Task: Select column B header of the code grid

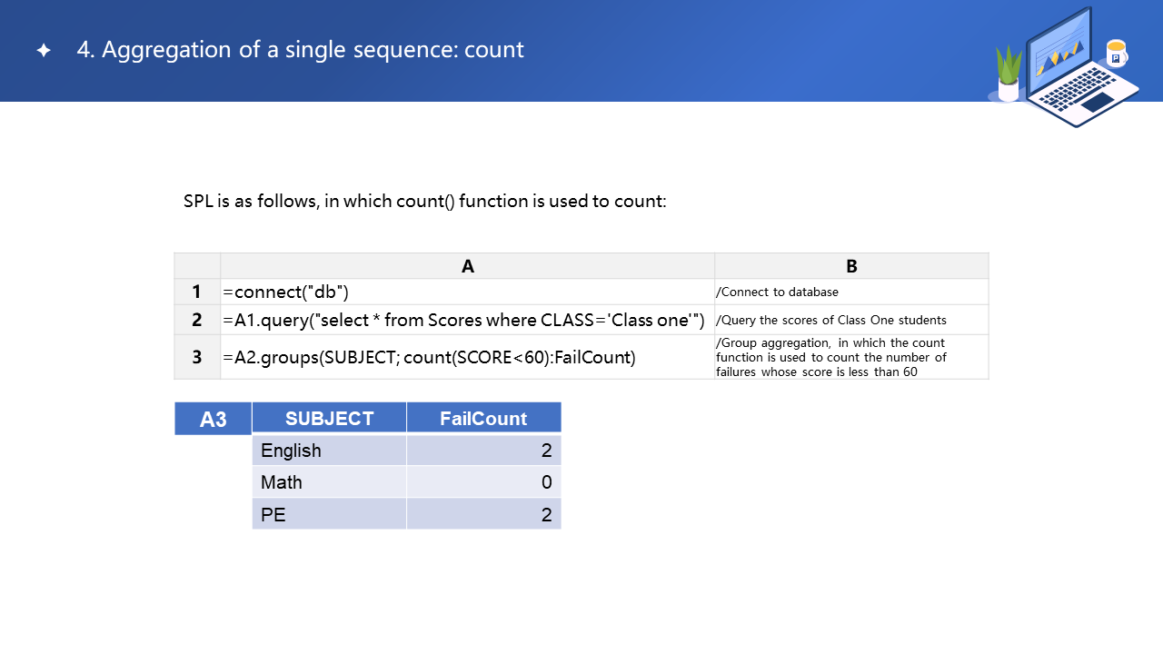Action: (851, 266)
